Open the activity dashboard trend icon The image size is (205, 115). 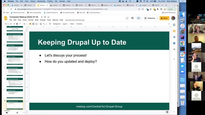tap(127, 18)
